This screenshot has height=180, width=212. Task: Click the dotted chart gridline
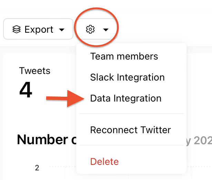pos(59,167)
